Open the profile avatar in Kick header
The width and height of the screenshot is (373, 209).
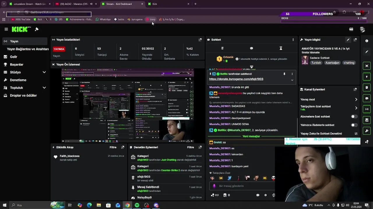(x=362, y=29)
